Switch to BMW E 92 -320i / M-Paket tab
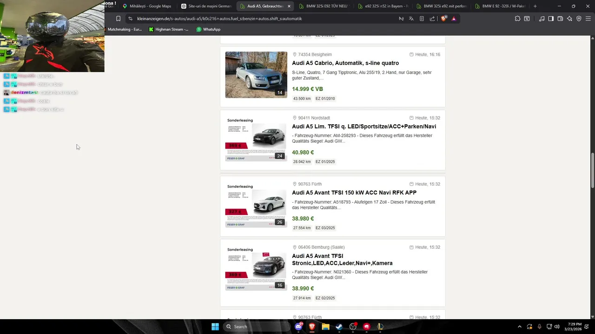Screen dimensions: 595x334 (x=500, y=6)
